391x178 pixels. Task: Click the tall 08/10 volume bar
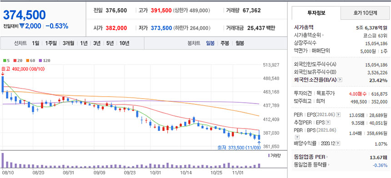click(3, 160)
